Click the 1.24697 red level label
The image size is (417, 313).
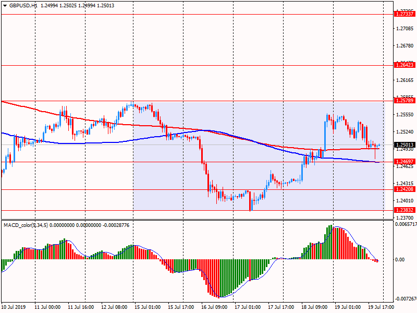[x=404, y=162]
